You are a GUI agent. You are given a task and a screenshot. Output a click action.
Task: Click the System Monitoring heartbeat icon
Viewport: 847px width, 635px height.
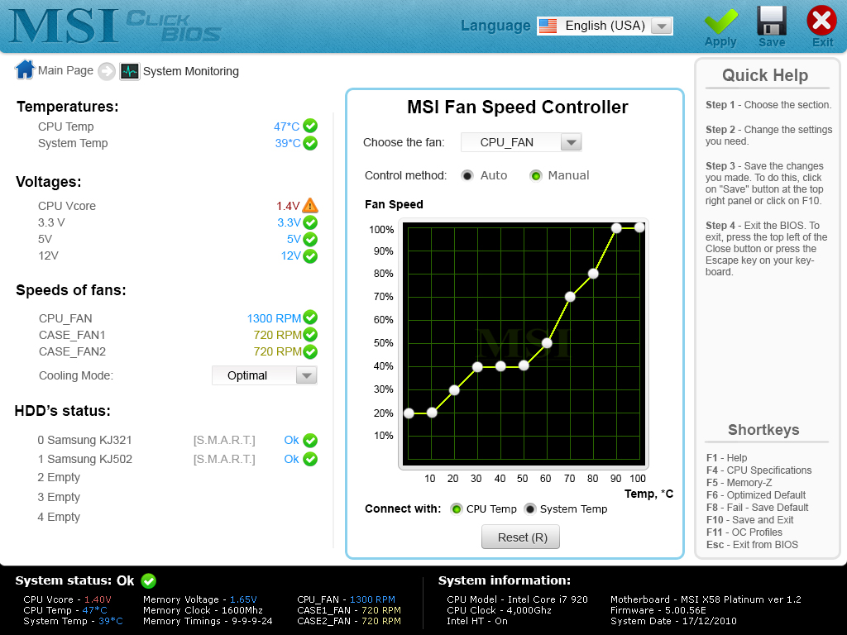click(130, 71)
